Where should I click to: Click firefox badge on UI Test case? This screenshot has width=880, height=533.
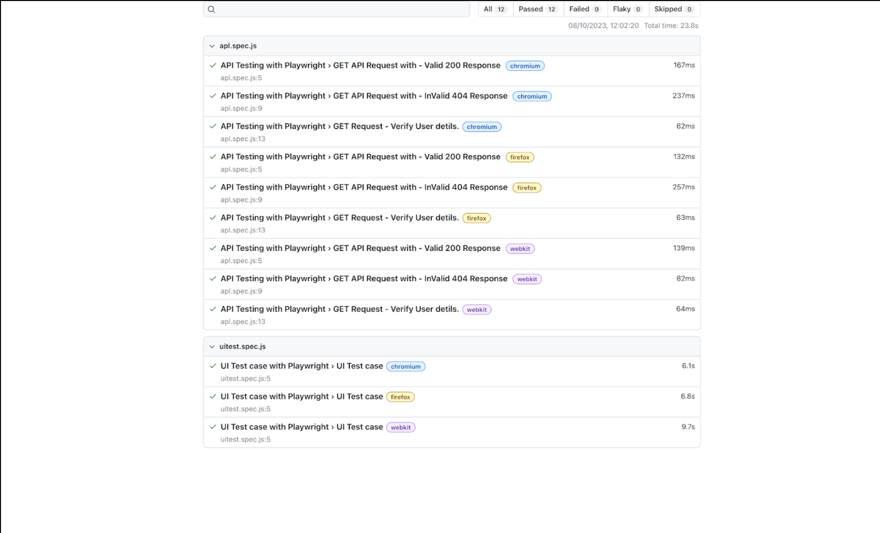point(400,397)
